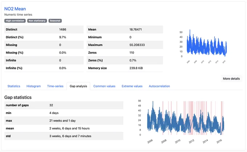Viewport: 247px width, 152px height.
Task: Select the Distinct (%) value 9.7%
Action: point(62,37)
